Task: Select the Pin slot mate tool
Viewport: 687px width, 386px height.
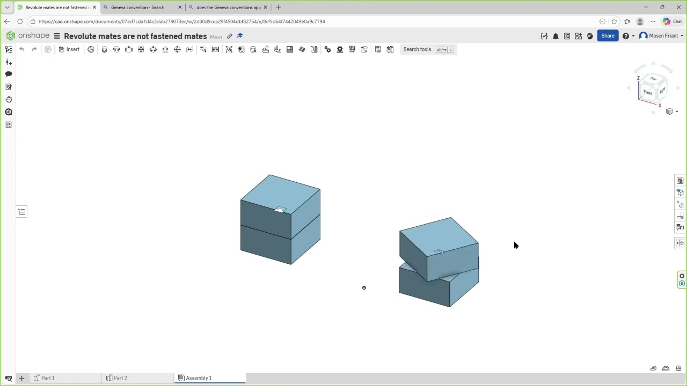Action: tap(165, 49)
